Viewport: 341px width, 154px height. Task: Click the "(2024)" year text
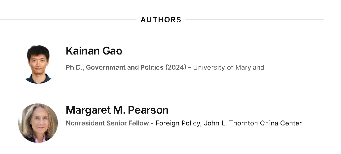(x=176, y=68)
